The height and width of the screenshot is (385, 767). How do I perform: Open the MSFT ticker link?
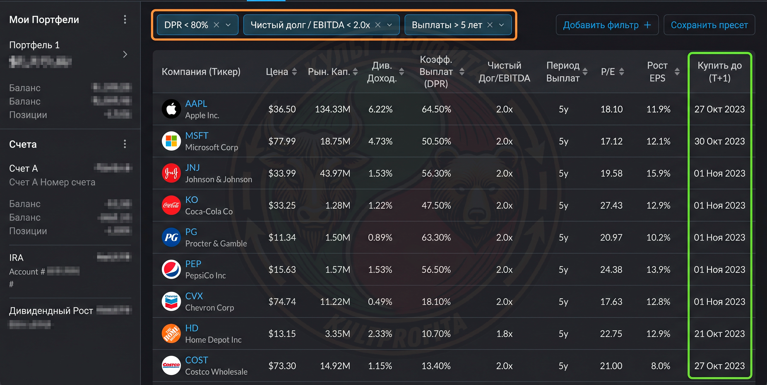pyautogui.click(x=196, y=136)
